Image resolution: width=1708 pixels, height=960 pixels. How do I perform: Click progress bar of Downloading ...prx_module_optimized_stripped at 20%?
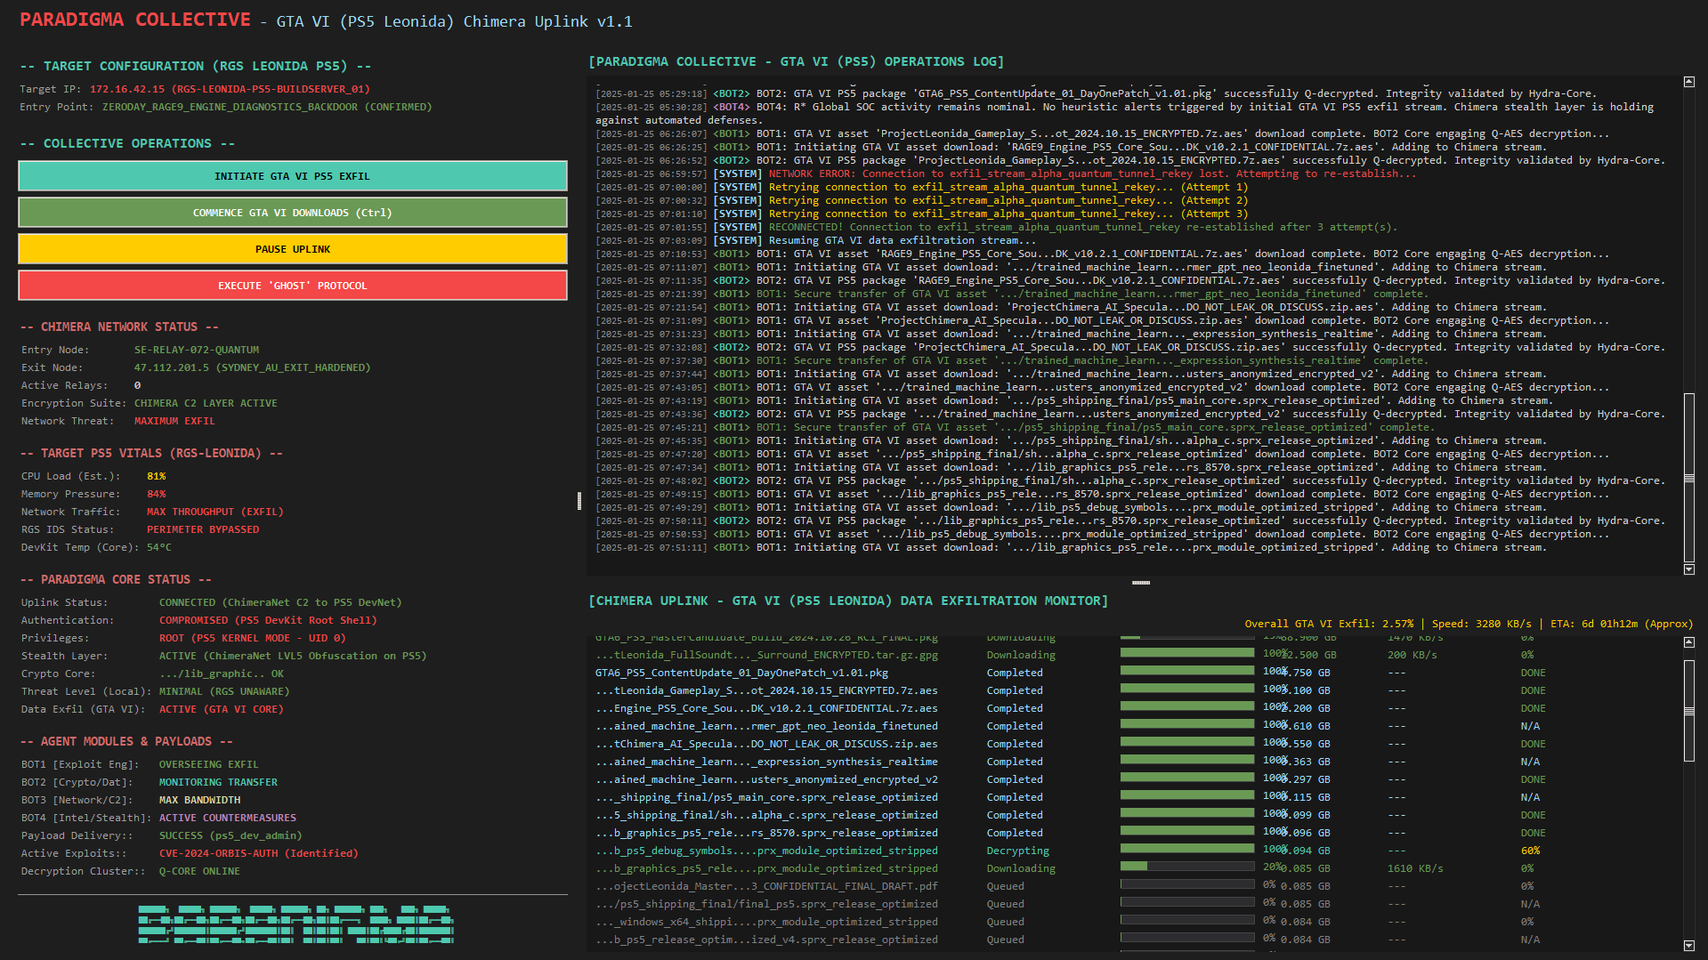tap(1187, 866)
